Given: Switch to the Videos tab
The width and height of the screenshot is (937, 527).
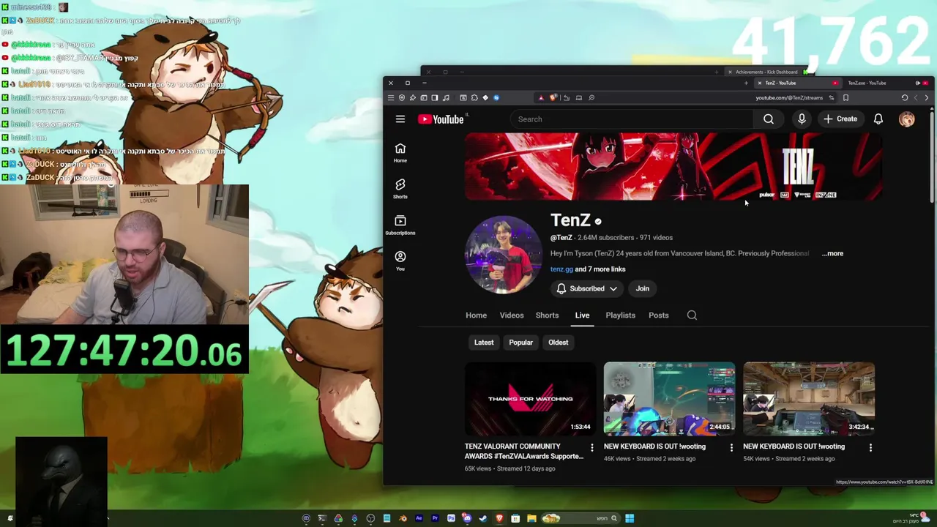Looking at the screenshot, I should [x=512, y=315].
